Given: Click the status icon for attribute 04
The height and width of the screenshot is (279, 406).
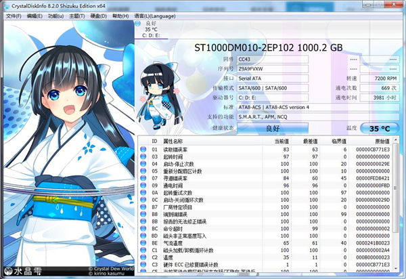Looking at the screenshot, I should pos(143,164).
